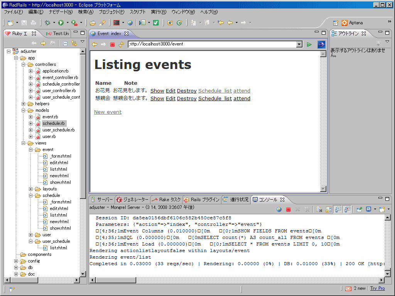The width and height of the screenshot is (395, 296).
Task: Expand the helpers folder
Action: pos(23,104)
